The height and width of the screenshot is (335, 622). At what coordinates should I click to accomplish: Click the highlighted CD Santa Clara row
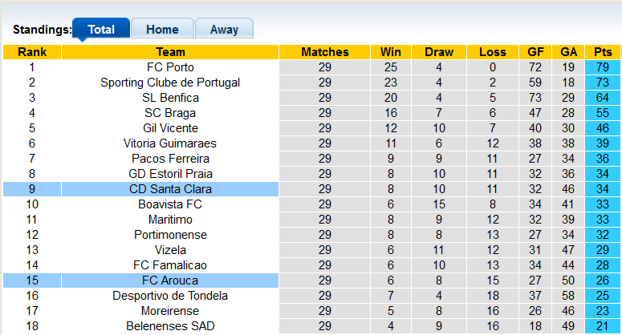pos(170,189)
